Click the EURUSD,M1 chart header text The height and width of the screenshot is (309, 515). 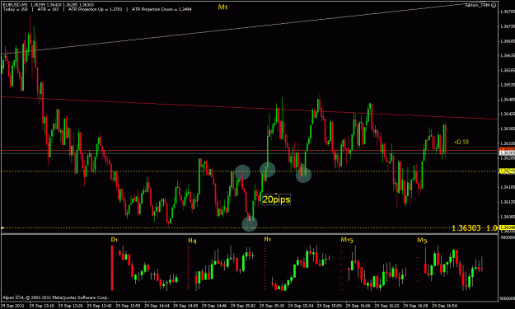(x=16, y=5)
